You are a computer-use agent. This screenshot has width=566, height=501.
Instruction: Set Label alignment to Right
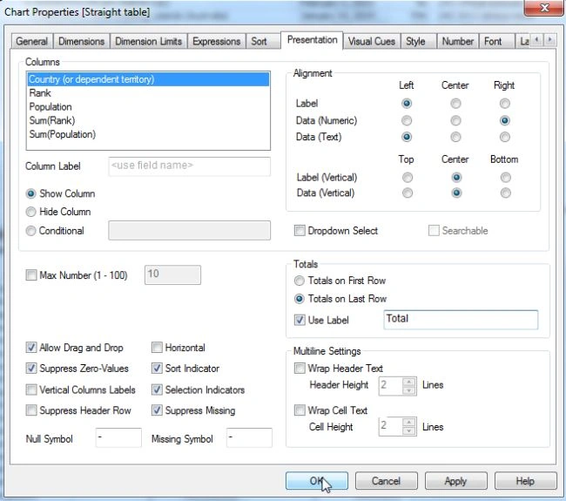505,104
